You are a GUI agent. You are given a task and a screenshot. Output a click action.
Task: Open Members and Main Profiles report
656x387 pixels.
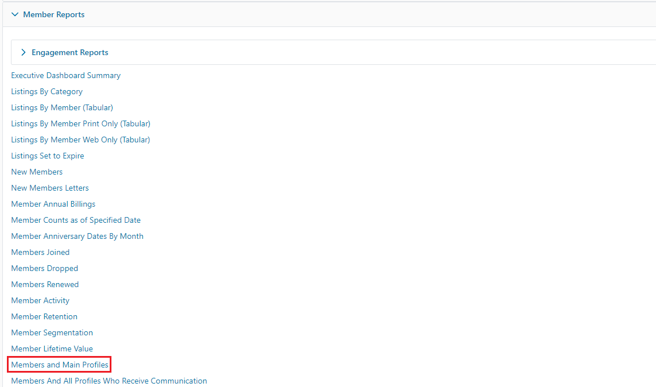pyautogui.click(x=60, y=365)
